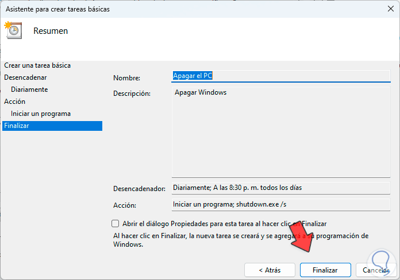Screen dimensions: 400x280
Task: Click the 'Descripción:' field label
Action: click(x=132, y=94)
